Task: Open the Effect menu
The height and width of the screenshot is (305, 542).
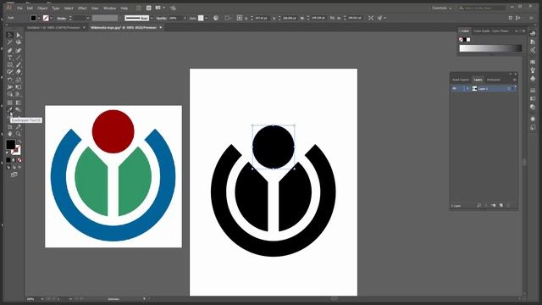Action: coord(82,8)
